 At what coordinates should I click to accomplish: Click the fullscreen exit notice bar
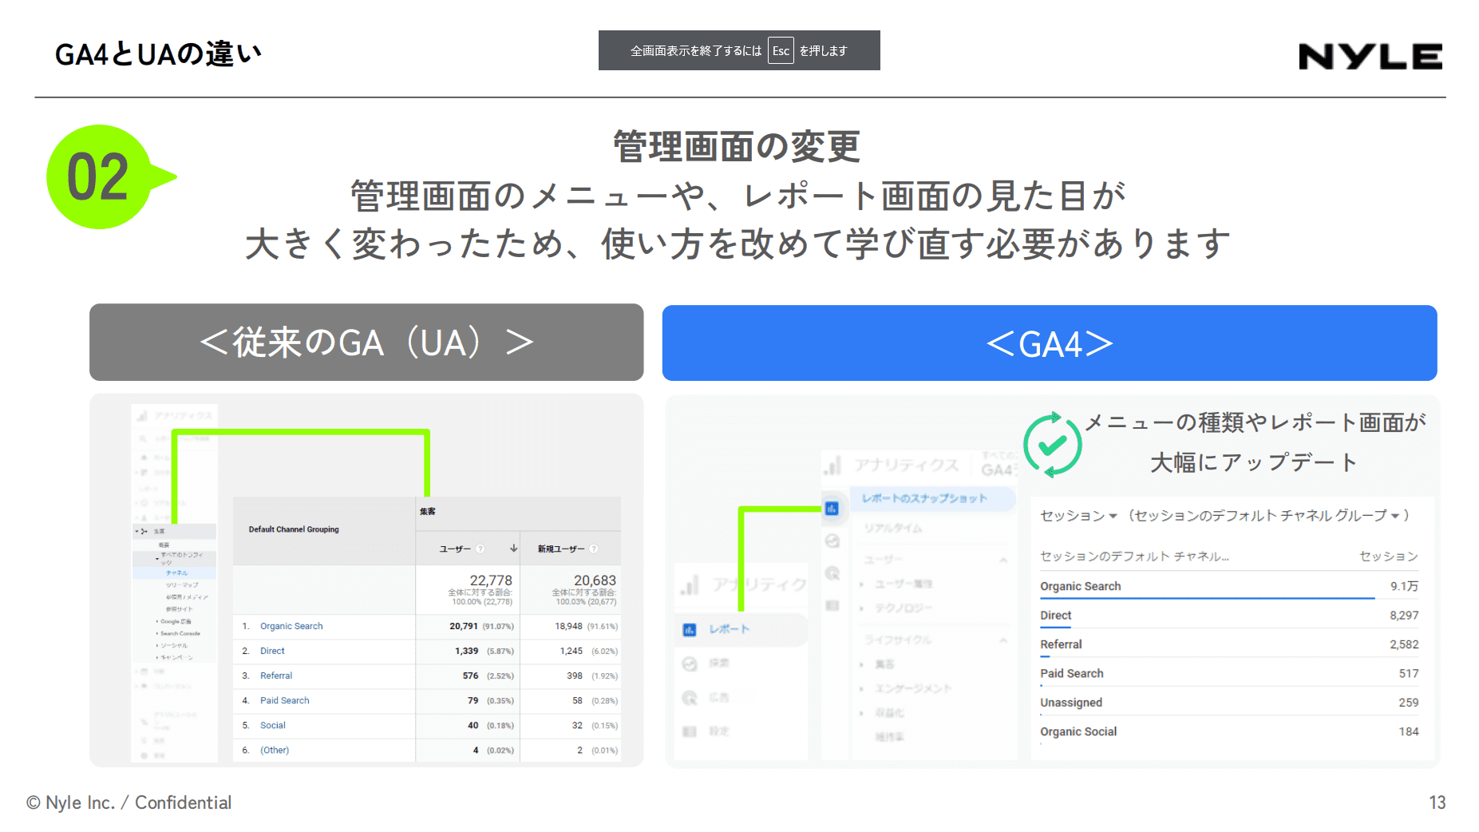(x=739, y=50)
